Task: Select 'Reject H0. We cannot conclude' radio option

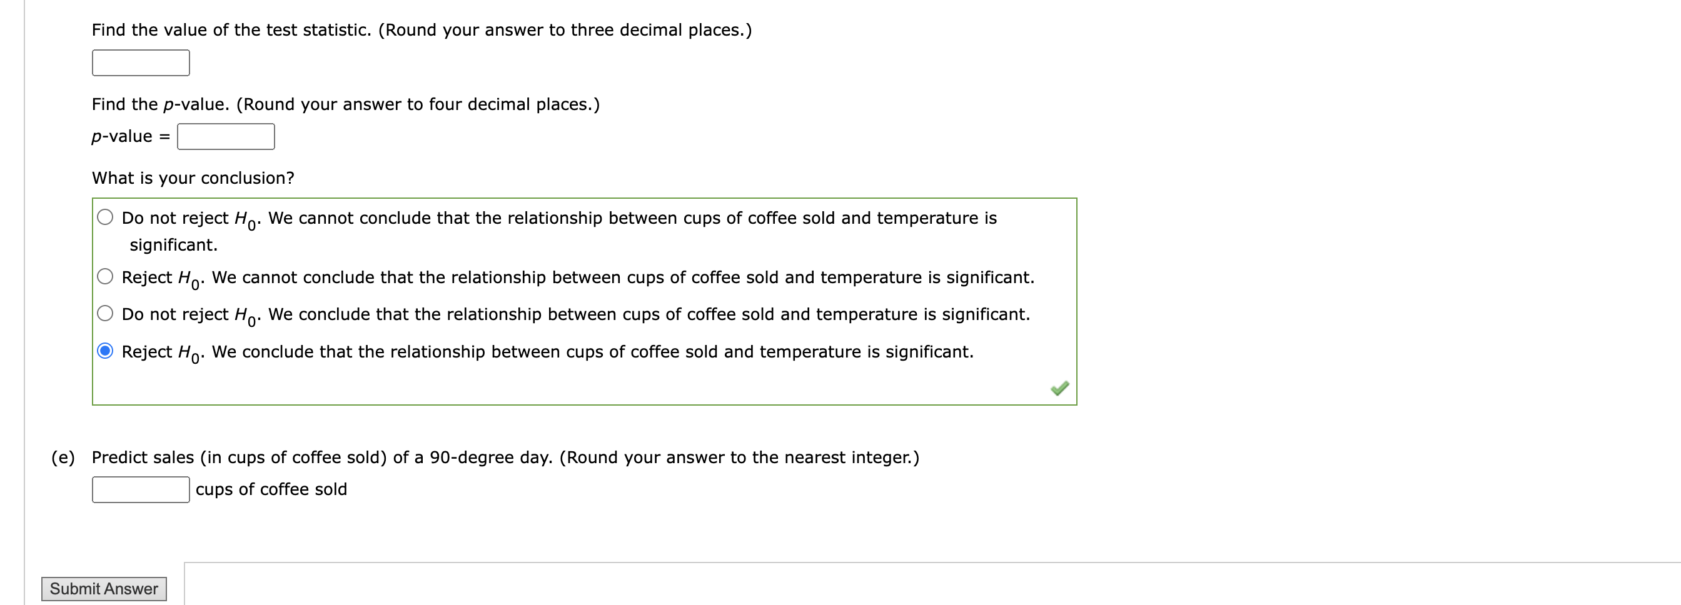Action: point(106,276)
